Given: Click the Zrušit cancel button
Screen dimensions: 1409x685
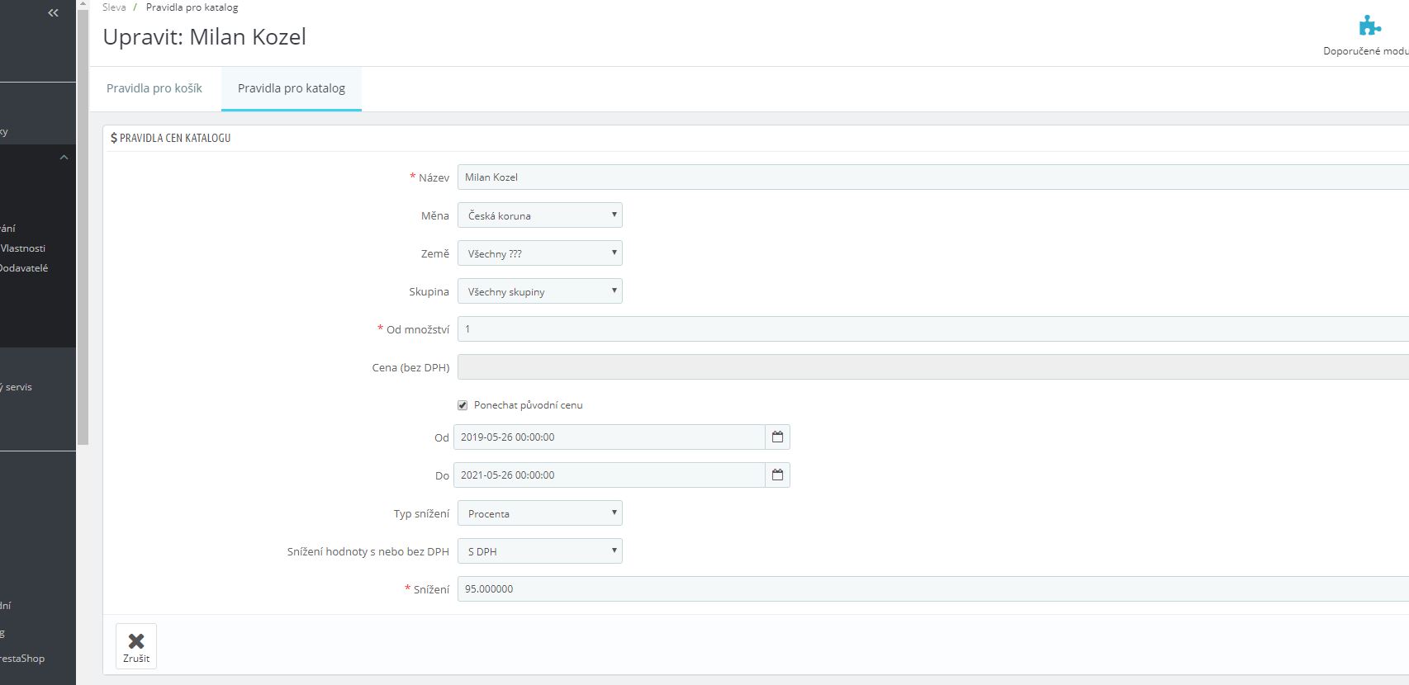Looking at the screenshot, I should pos(136,646).
